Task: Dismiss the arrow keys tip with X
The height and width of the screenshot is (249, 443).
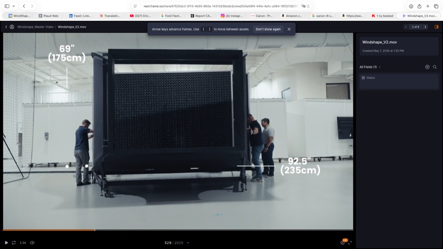Action: pyautogui.click(x=289, y=29)
